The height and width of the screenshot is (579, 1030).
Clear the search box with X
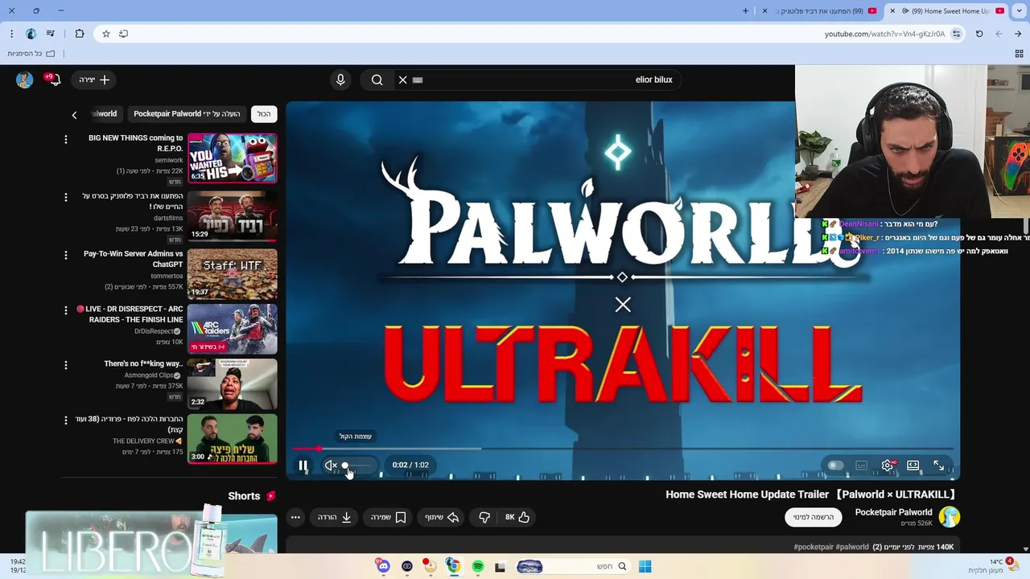click(403, 80)
